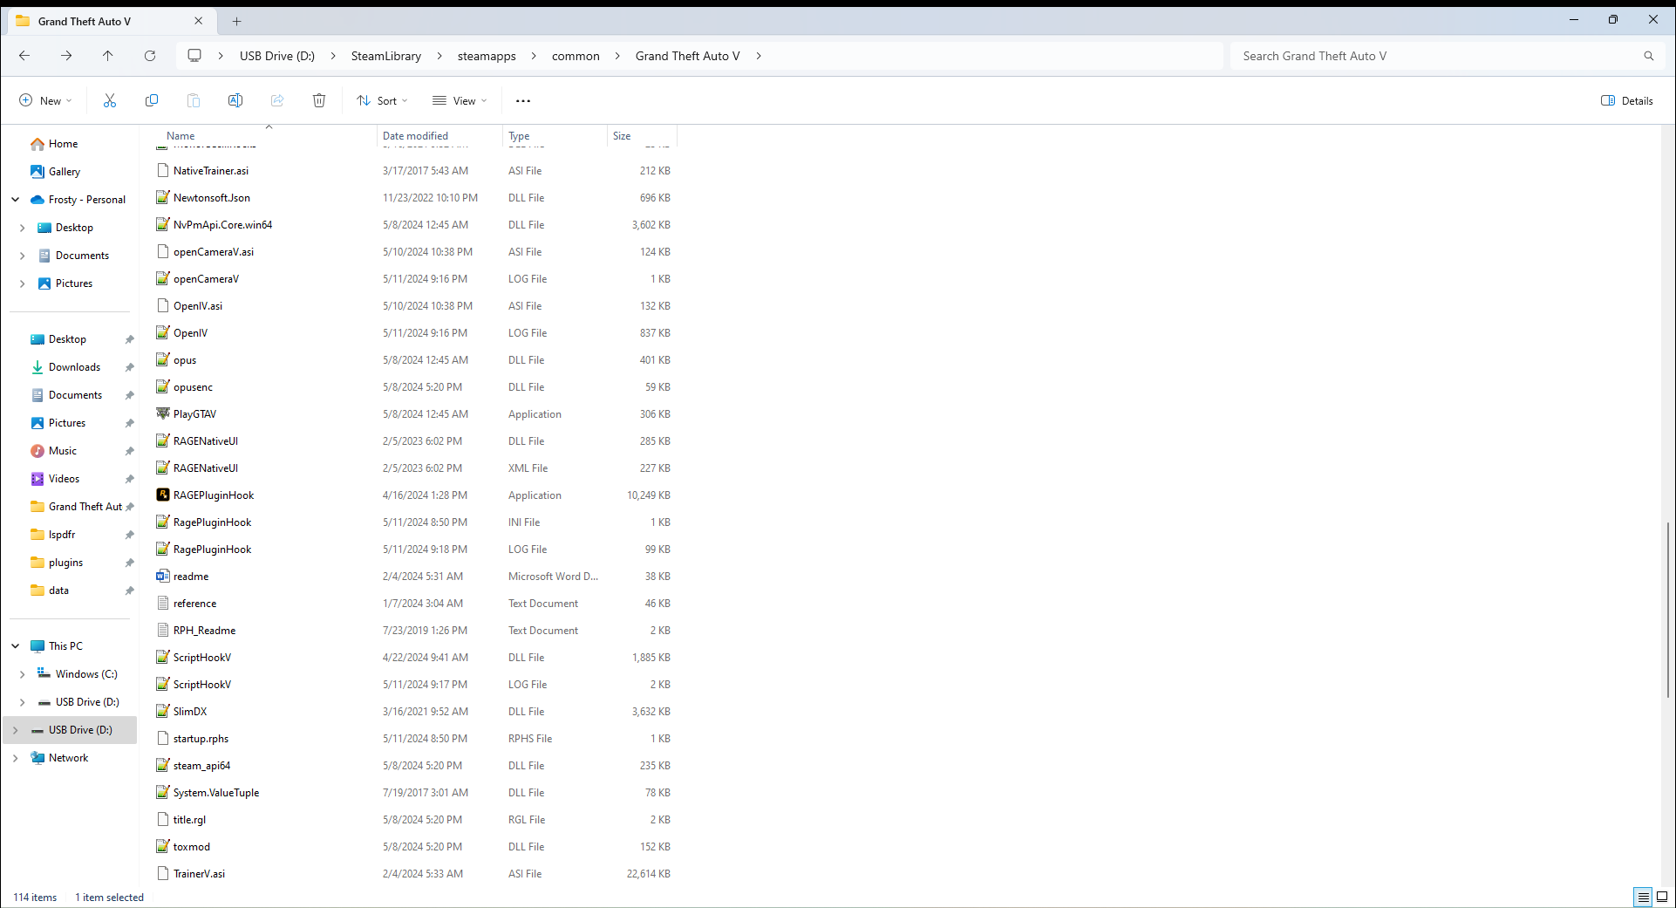Screen dimensions: 1676x908
Task: Sort by Name column header
Action: point(181,136)
